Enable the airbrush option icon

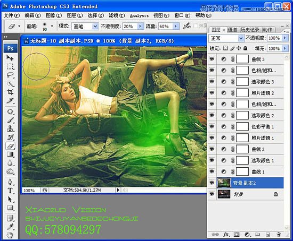pos(186,26)
